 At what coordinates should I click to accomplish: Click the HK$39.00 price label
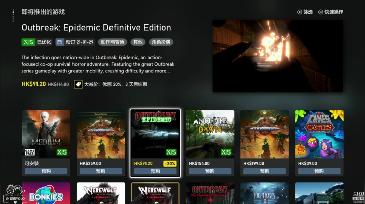click(308, 164)
